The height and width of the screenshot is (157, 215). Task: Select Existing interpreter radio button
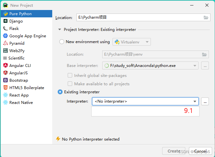tap(60, 92)
